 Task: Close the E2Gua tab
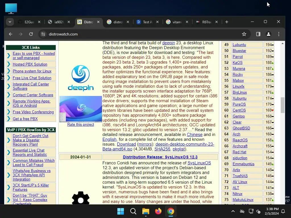(x=39, y=22)
